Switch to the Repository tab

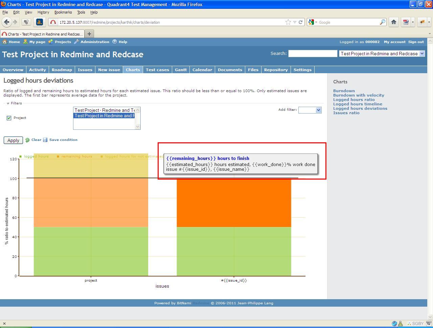(276, 70)
